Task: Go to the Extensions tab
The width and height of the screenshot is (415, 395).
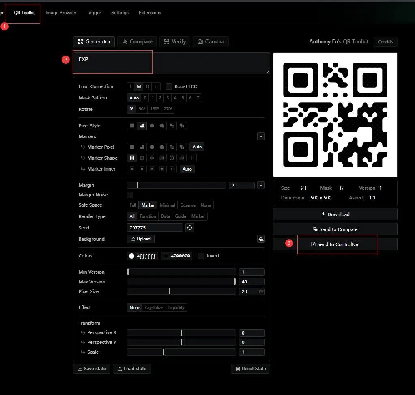Action: click(150, 13)
